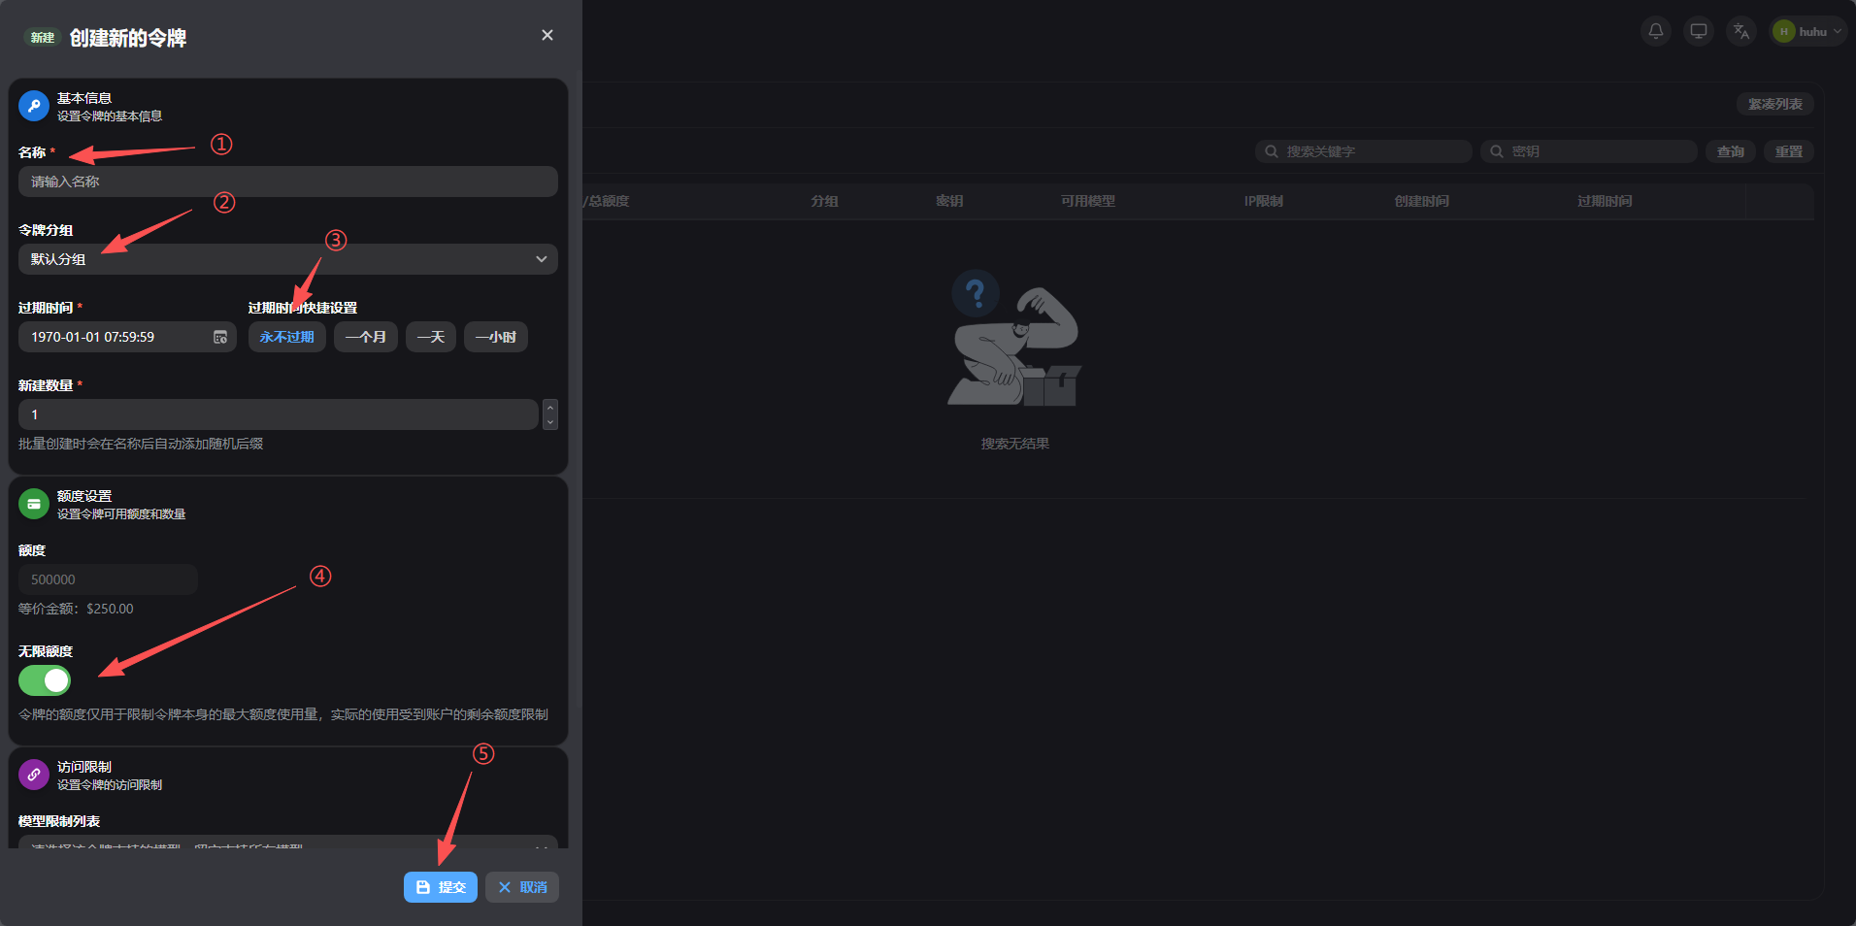Open the 模型限制列表 dropdown
The width and height of the screenshot is (1856, 926).
287,843
